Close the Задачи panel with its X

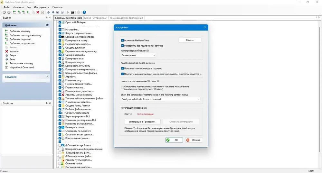[50, 18]
